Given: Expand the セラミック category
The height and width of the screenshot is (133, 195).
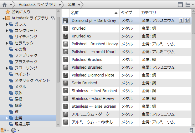Looking at the screenshot, I should 7,43.
